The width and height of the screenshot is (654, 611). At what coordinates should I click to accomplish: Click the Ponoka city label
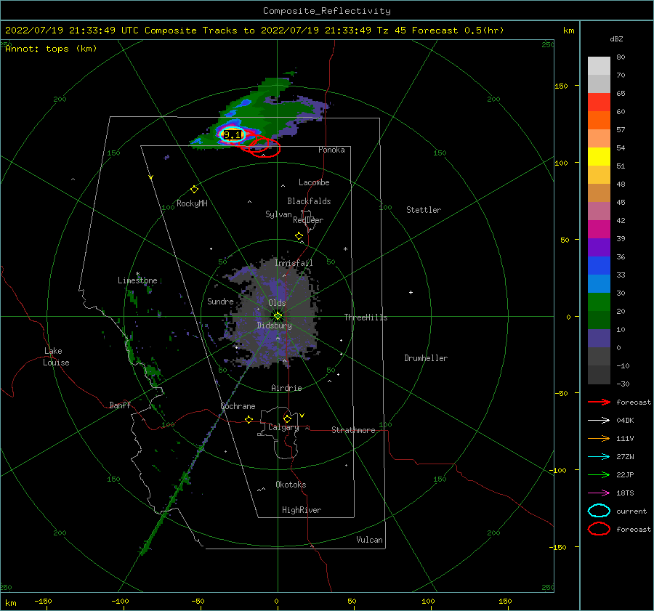pyautogui.click(x=331, y=150)
